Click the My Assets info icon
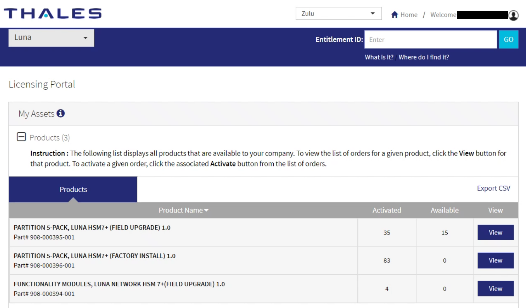This screenshot has height=308, width=526. pos(60,113)
